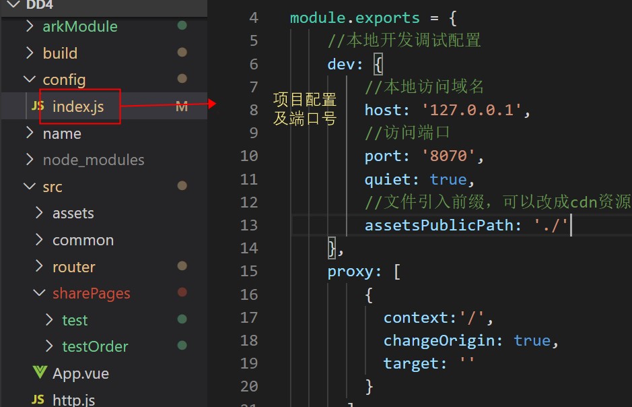
Task: Click the proxy: key on line 15
Action: 354,272
